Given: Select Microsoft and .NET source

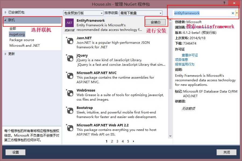Looking at the screenshot, I should pos(24,46).
